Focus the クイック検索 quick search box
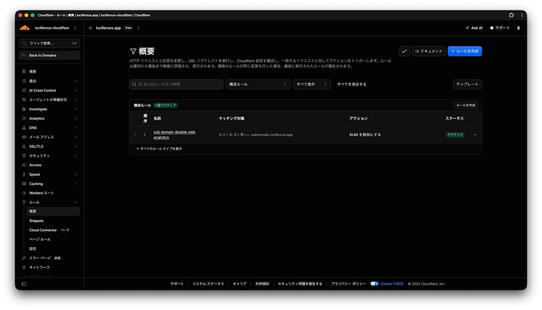The height and width of the screenshot is (310, 542). 49,43
